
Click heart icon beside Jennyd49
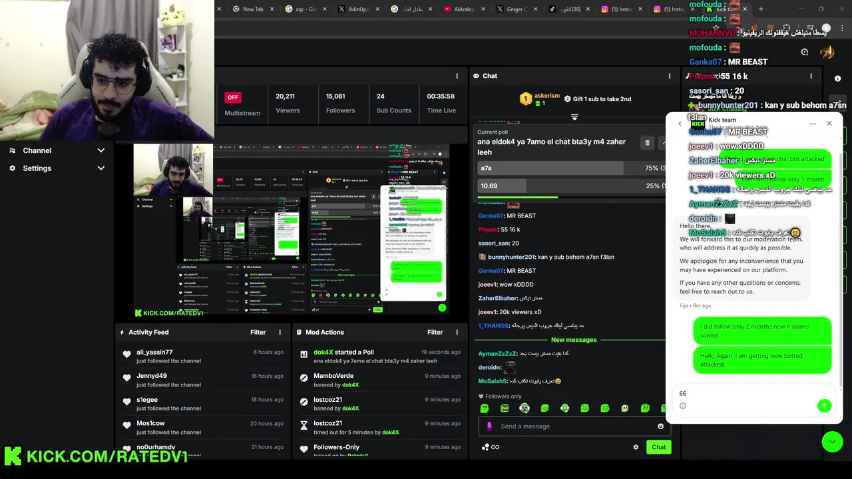[x=127, y=377]
